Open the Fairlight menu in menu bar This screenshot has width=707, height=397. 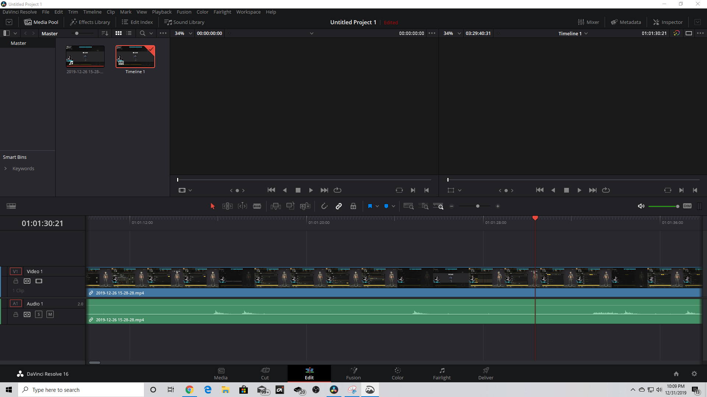[x=222, y=12]
